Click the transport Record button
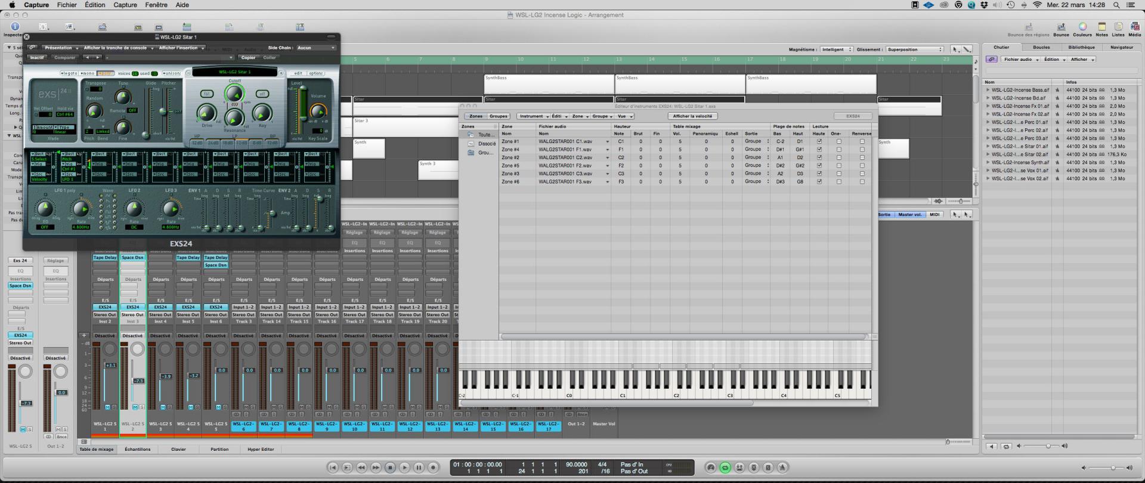The image size is (1145, 483). 434,468
